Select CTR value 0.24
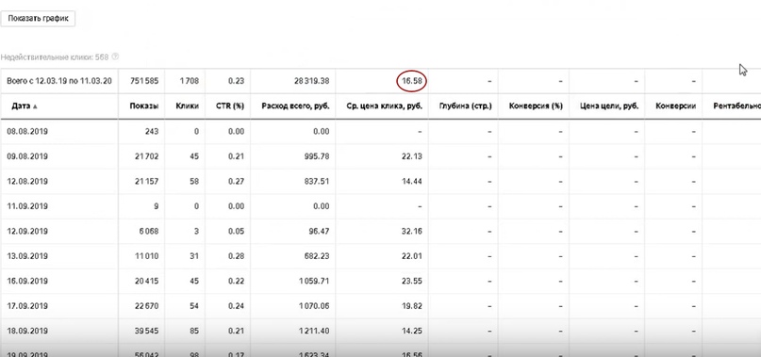Viewport: 761px width, 357px height. click(236, 306)
